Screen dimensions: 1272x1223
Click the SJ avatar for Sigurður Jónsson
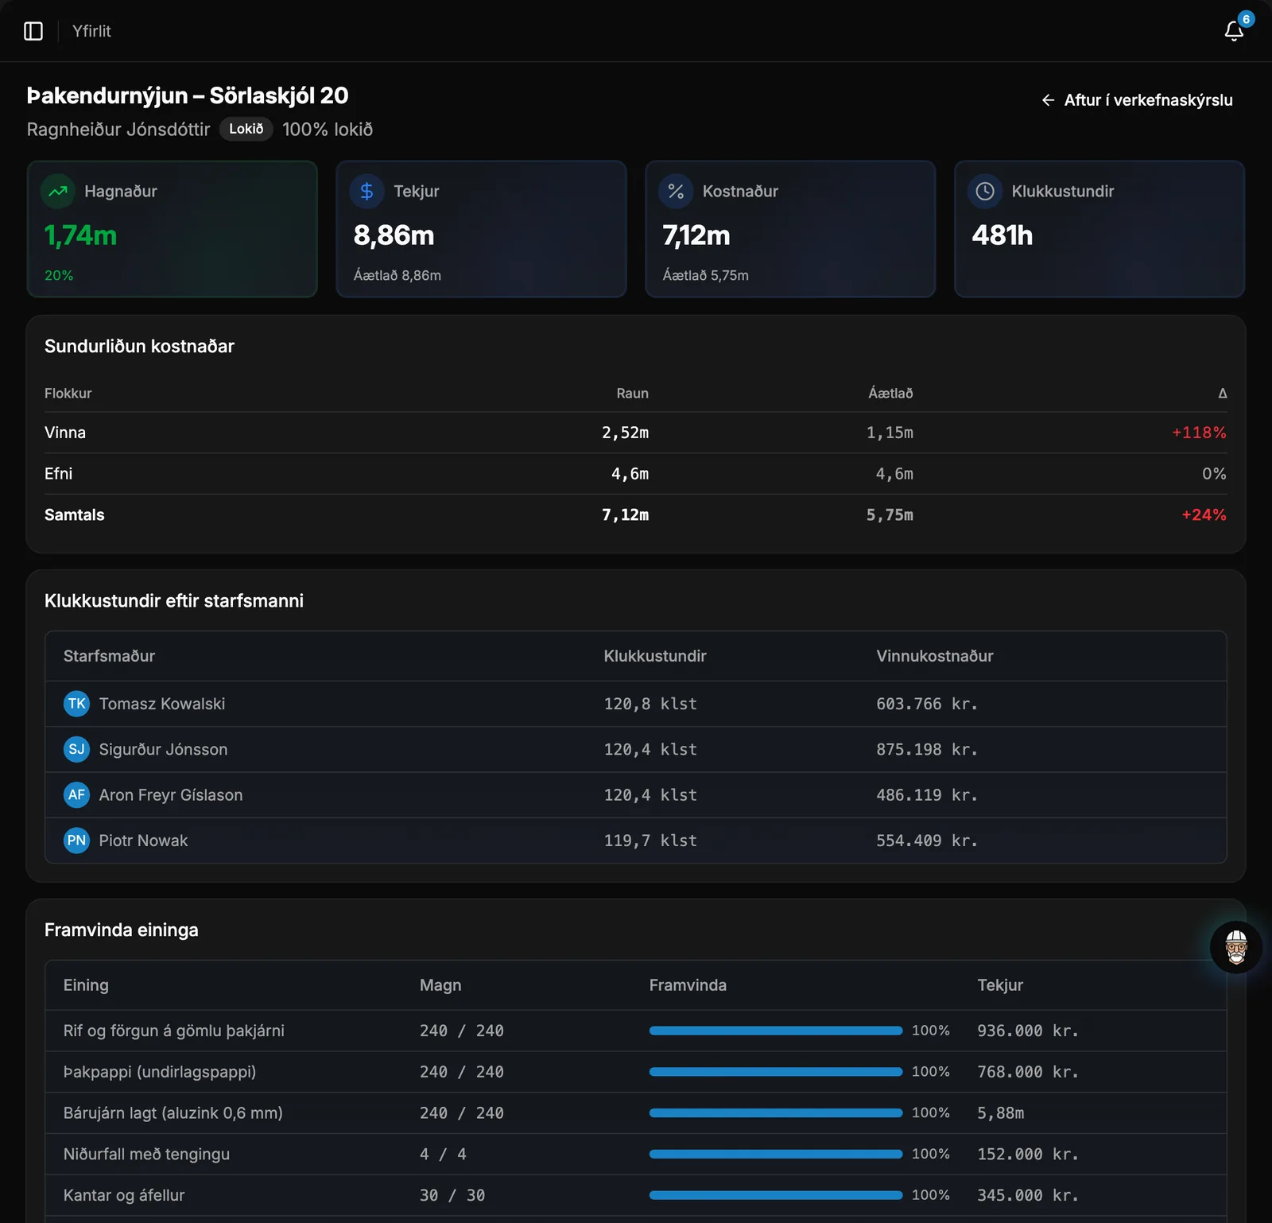[76, 749]
